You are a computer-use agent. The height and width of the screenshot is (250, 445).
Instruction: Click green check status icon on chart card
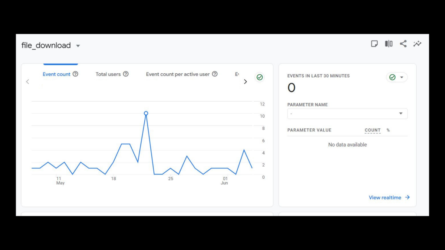click(x=259, y=77)
